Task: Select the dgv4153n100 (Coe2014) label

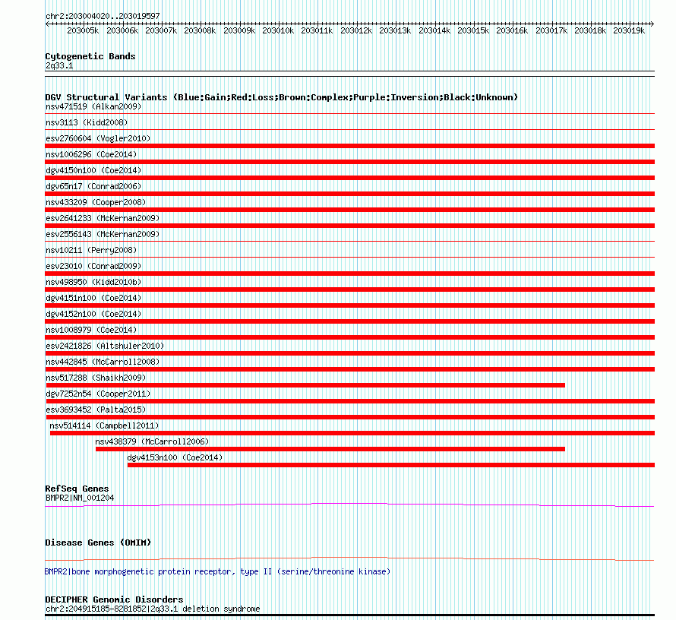Action: pos(175,457)
